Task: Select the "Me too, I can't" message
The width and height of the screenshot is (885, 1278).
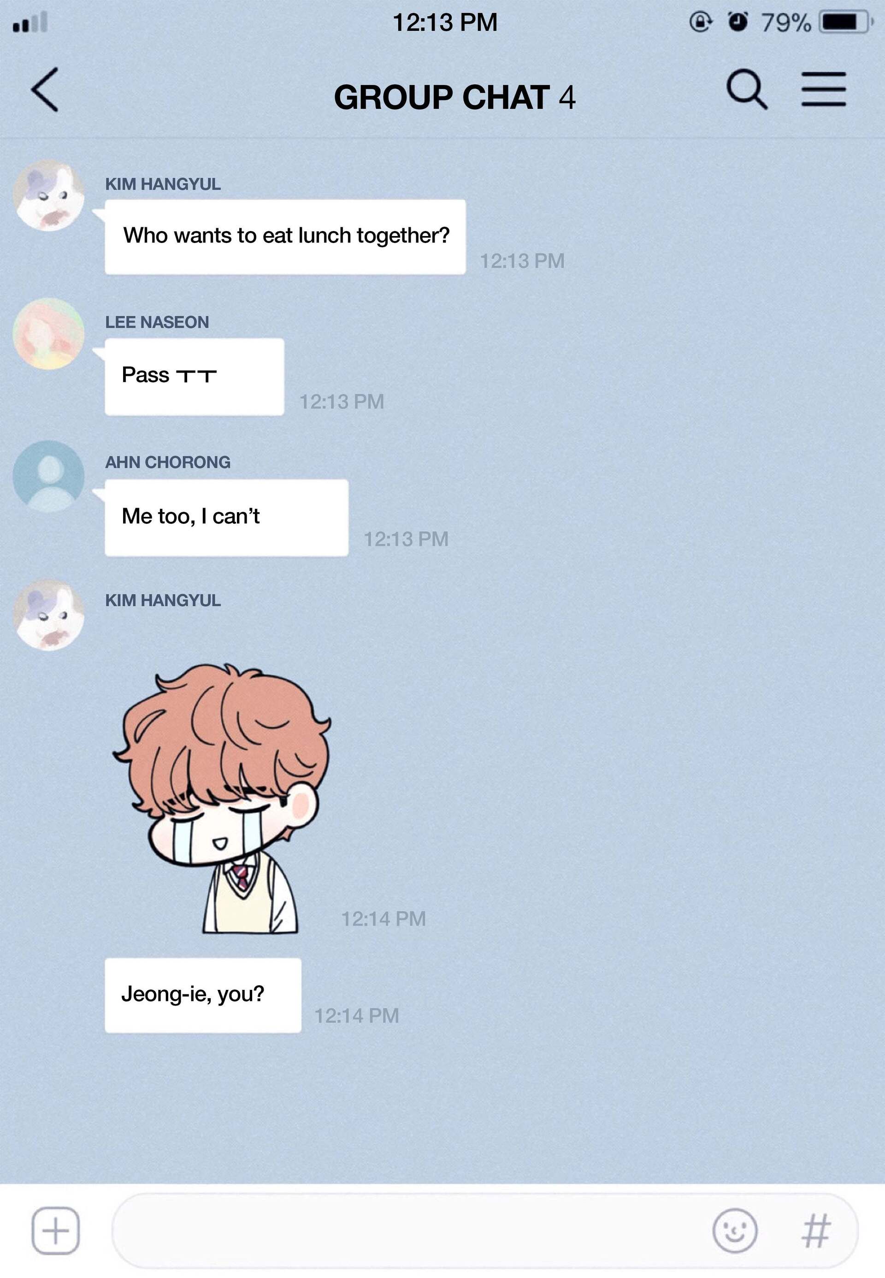Action: click(x=227, y=518)
